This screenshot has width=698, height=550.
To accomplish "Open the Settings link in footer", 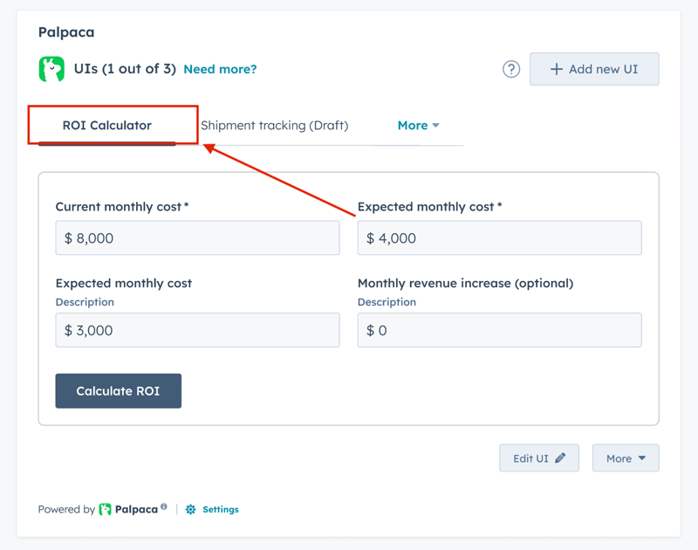I will (x=220, y=509).
